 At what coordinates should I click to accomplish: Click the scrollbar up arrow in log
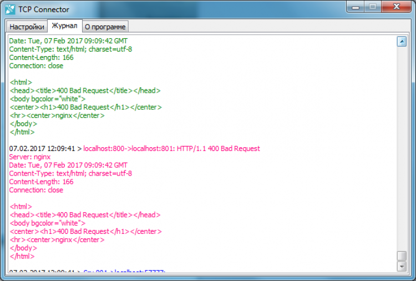(402, 42)
